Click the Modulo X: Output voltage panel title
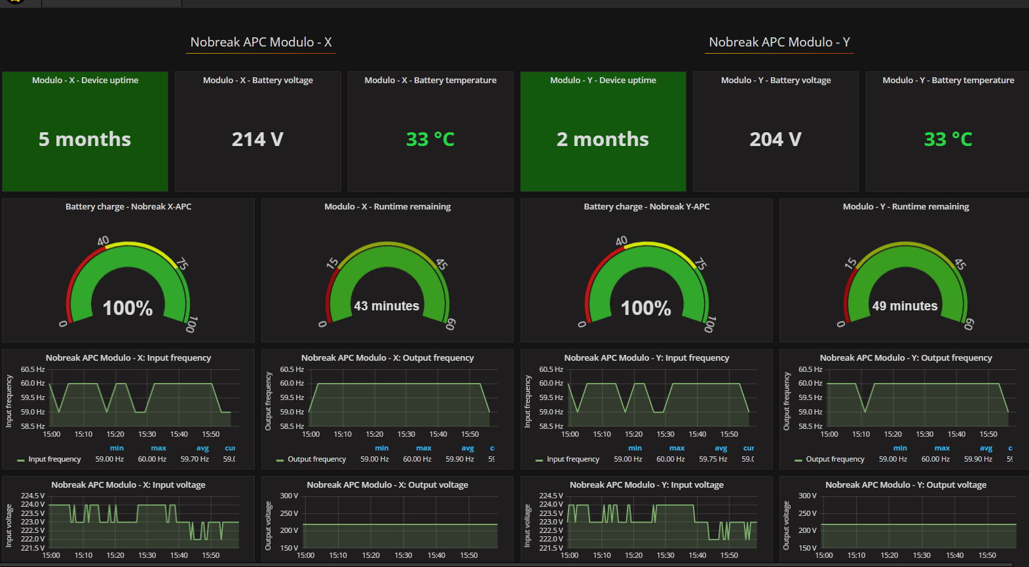The height and width of the screenshot is (567, 1029). [x=388, y=485]
